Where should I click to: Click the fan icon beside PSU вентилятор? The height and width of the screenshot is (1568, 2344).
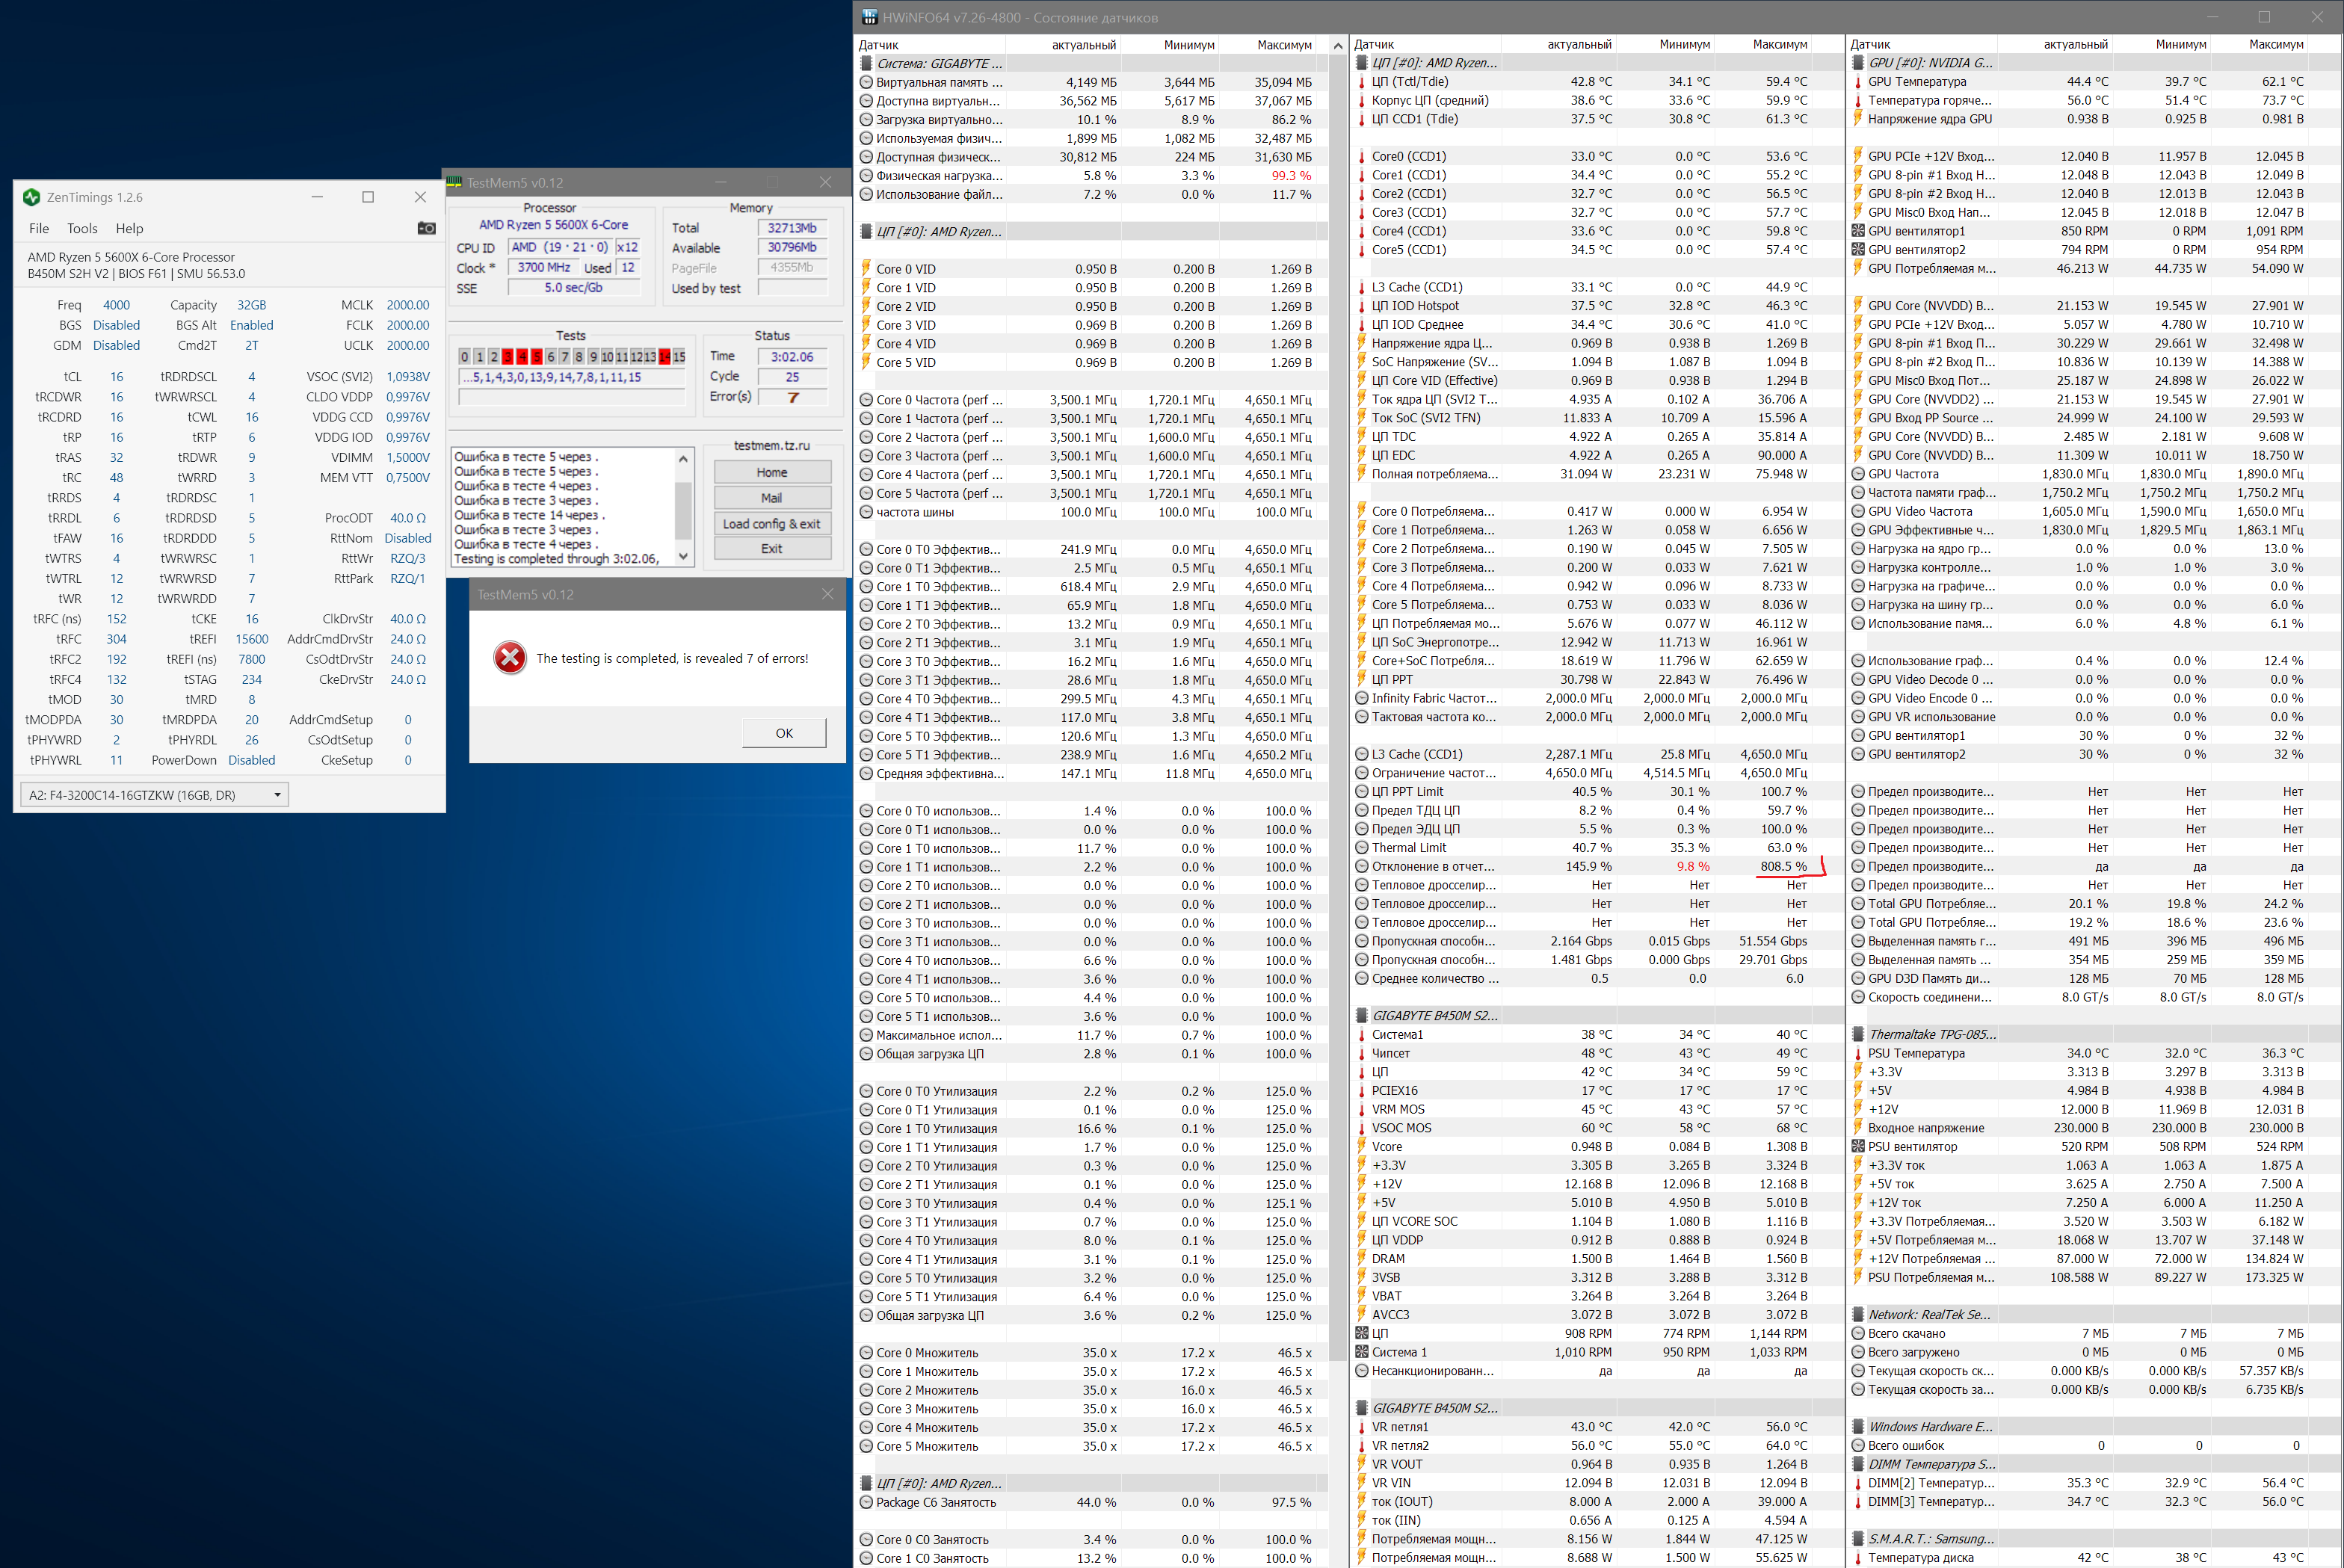[x=1858, y=1147]
